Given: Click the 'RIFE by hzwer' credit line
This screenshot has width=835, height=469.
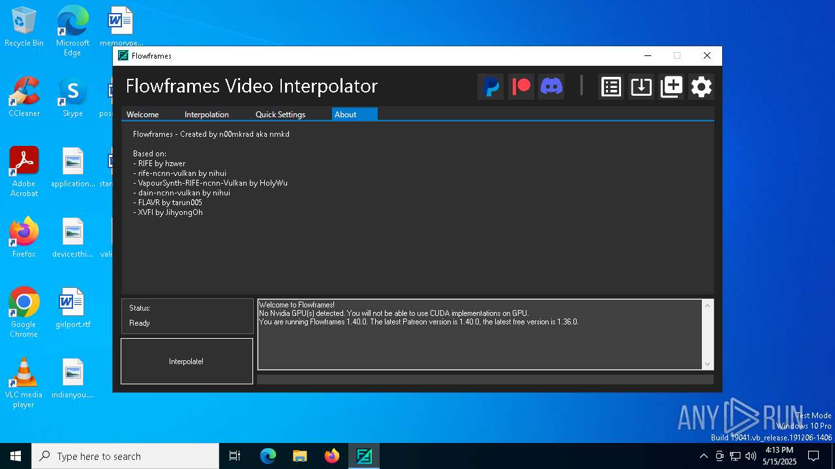Looking at the screenshot, I should [x=160, y=163].
